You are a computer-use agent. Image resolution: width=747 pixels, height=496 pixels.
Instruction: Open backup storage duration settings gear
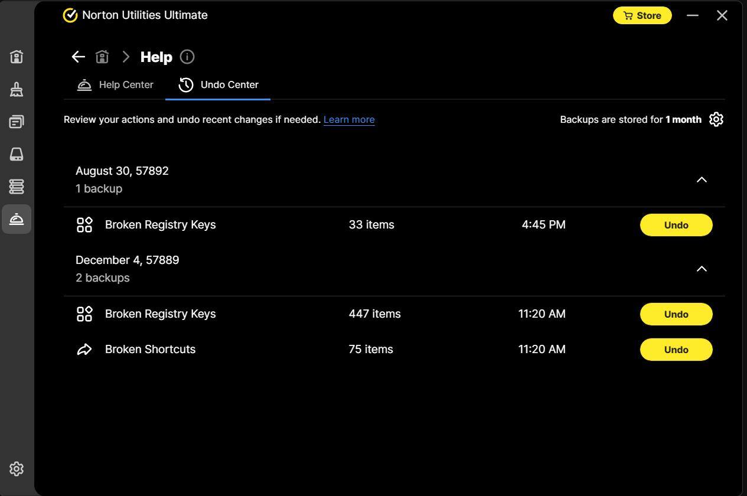click(x=716, y=119)
